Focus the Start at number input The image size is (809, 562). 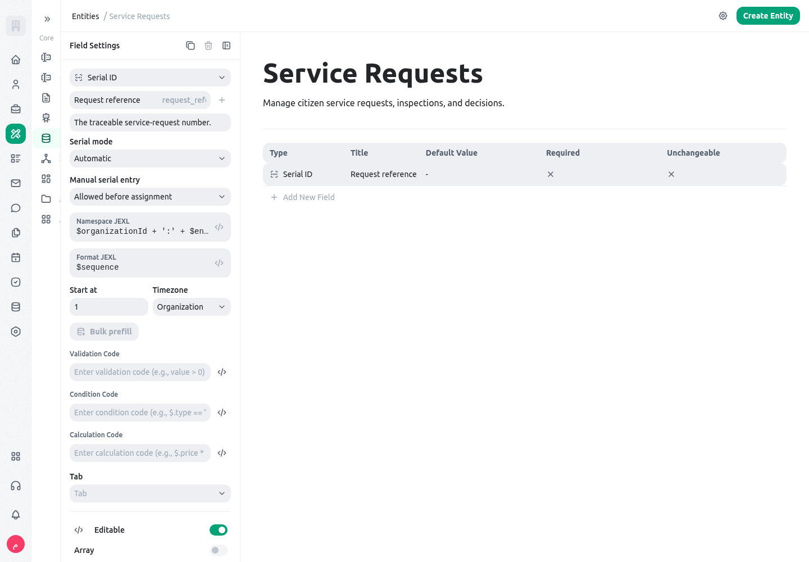pyautogui.click(x=109, y=307)
